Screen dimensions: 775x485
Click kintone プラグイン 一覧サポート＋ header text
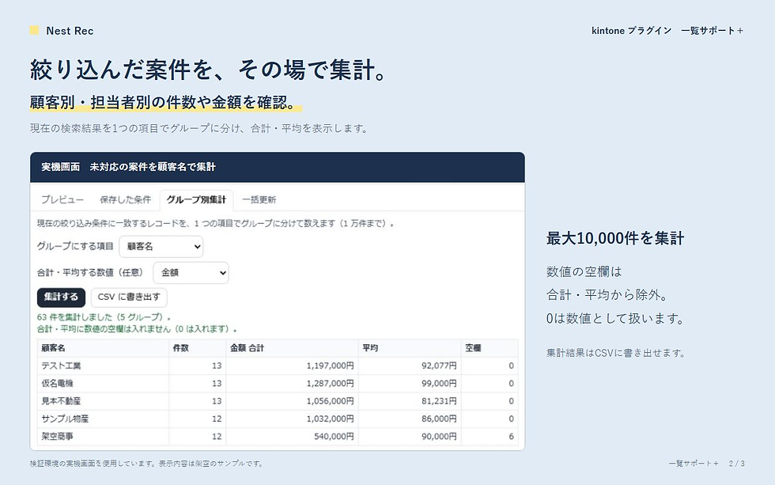click(x=667, y=31)
